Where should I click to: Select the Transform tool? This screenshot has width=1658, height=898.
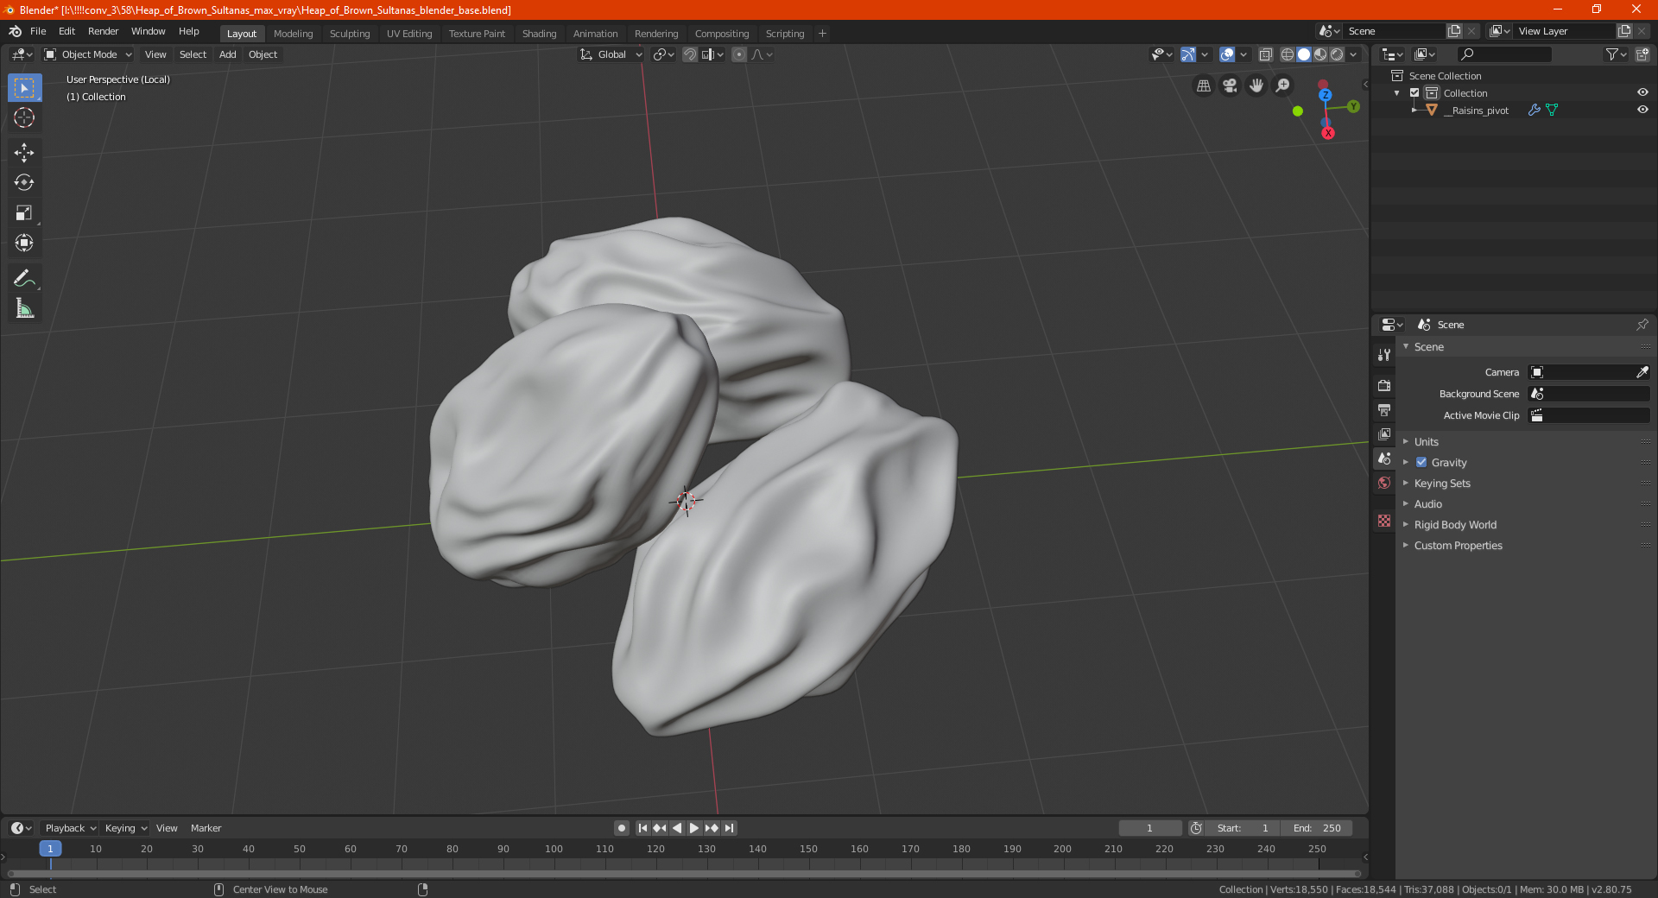coord(24,243)
